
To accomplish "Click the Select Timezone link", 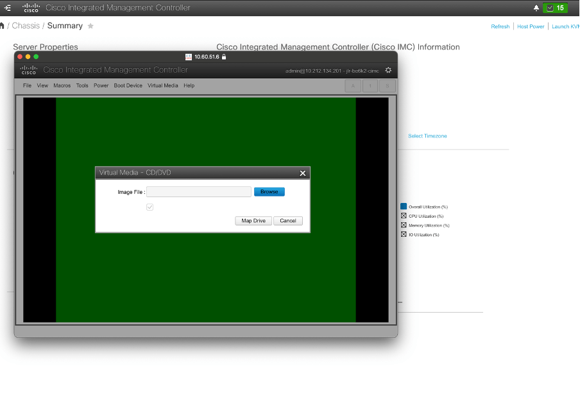I will click(x=427, y=136).
